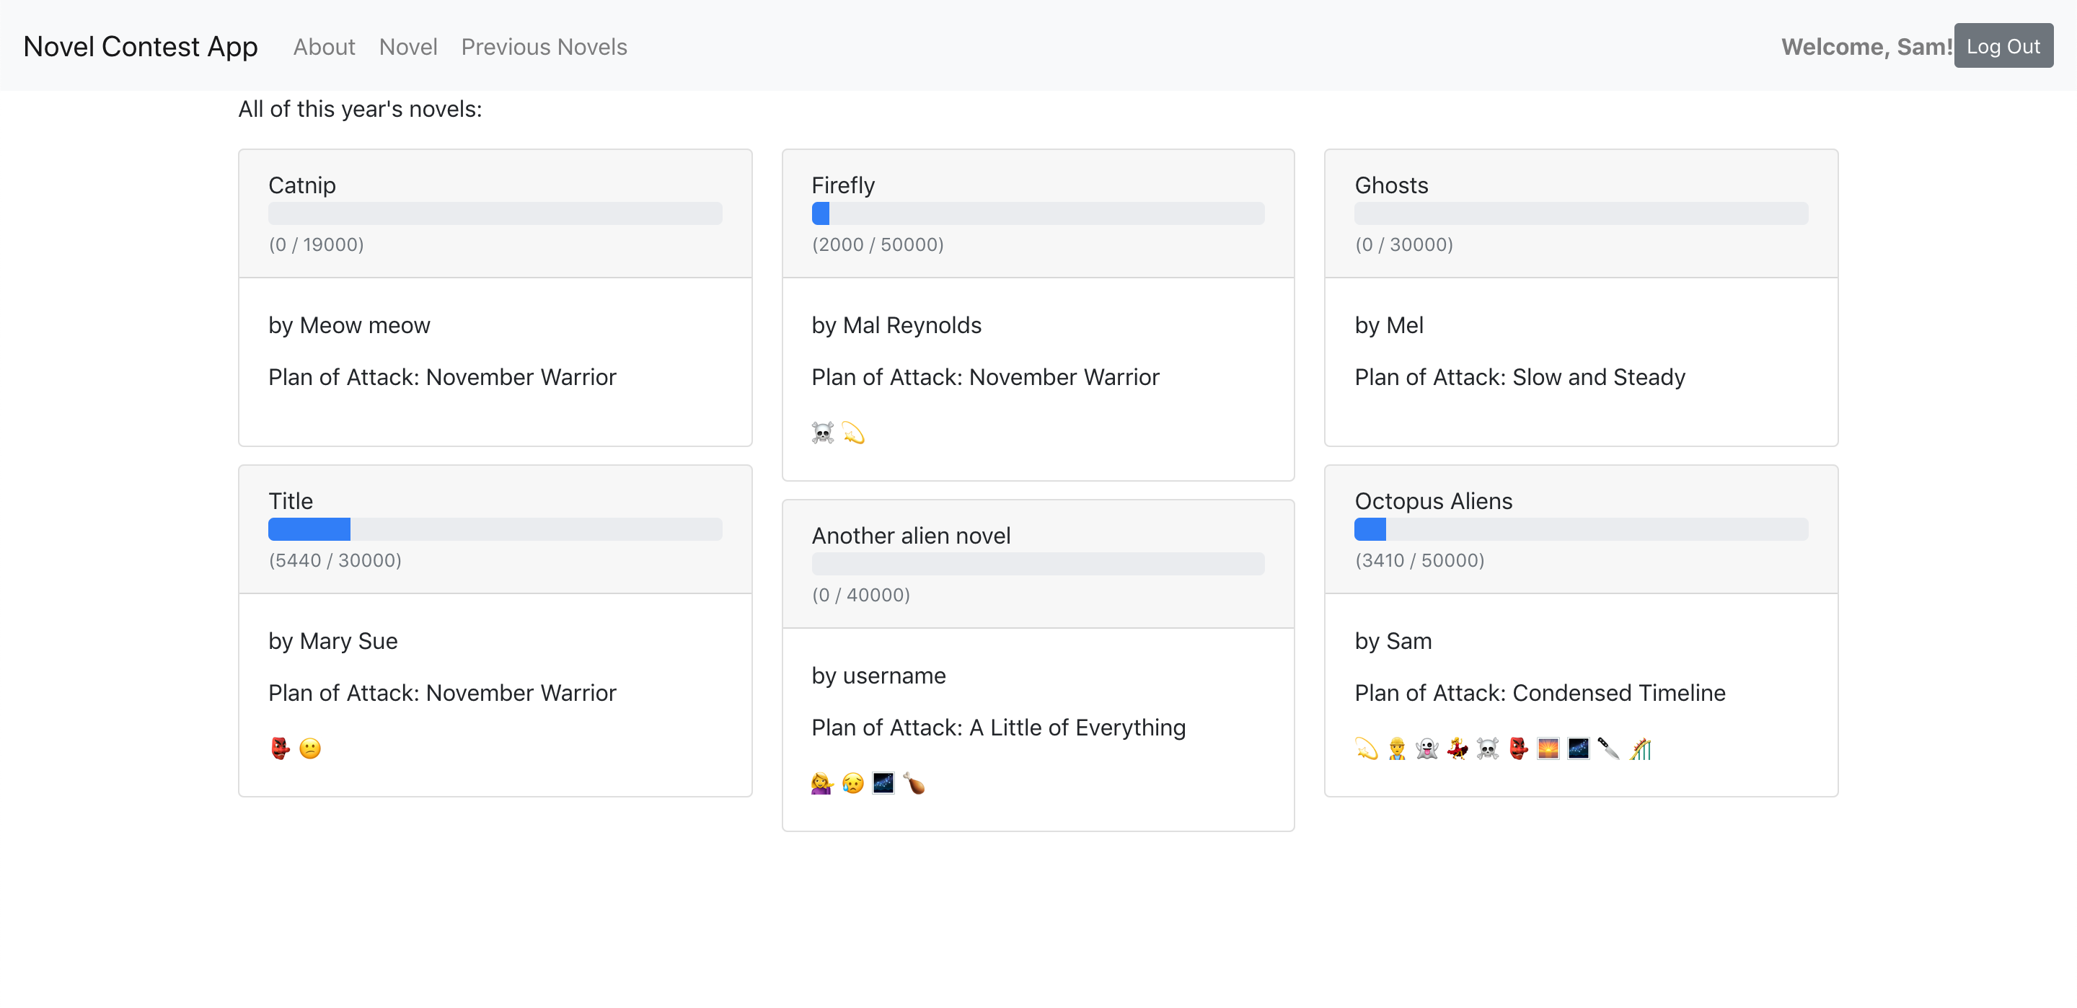Go to the Novel nav link

408,47
